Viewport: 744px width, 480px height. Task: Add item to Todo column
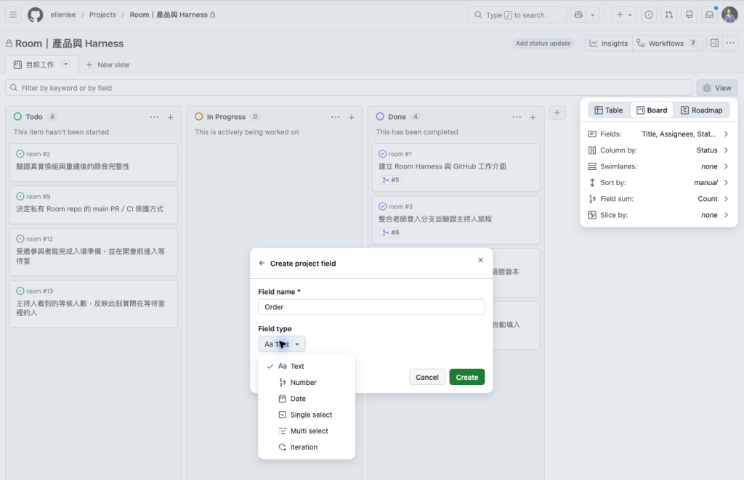[x=170, y=117]
